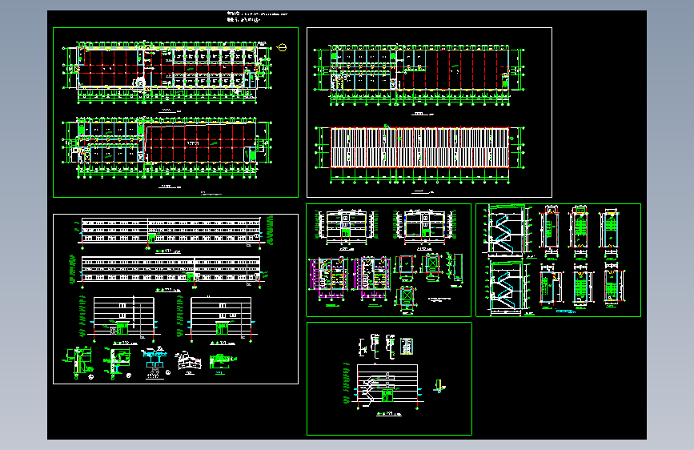
Task: Click the green entrance door in the stair-section elevation
Action: tap(387, 396)
